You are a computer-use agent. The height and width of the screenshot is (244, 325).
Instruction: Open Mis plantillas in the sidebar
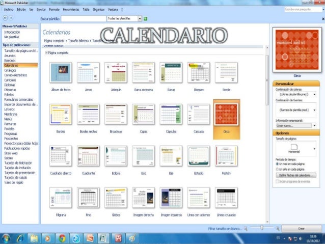(x=12, y=37)
